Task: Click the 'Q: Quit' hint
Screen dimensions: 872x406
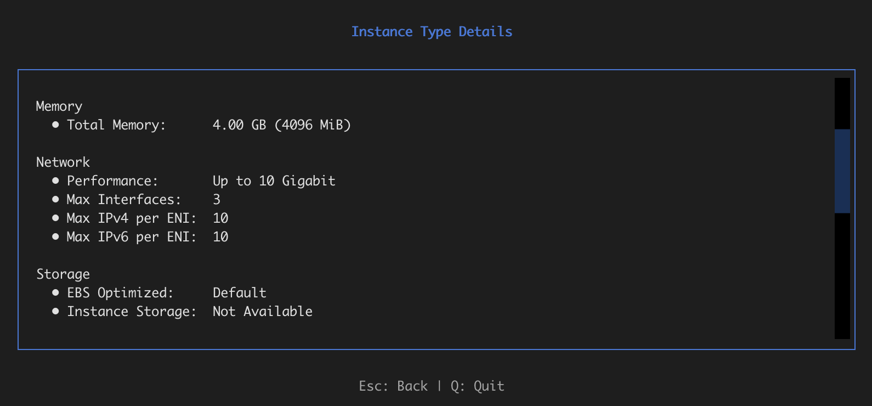Action: pos(478,386)
